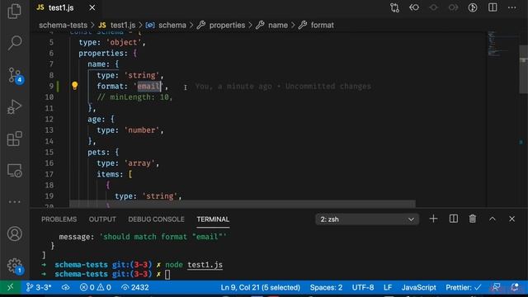This screenshot has width=528, height=297.
Task: Open the Search view
Action: 15,43
